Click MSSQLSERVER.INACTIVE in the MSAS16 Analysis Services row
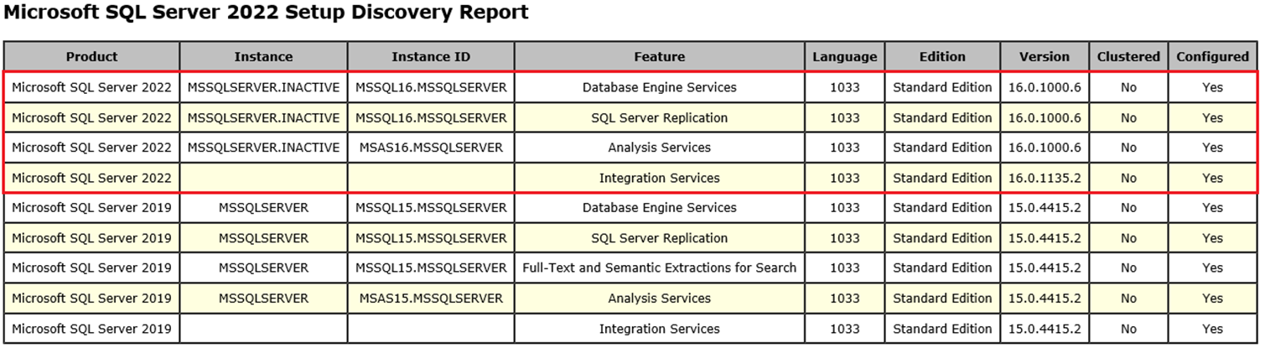The image size is (1265, 348). pos(264,148)
